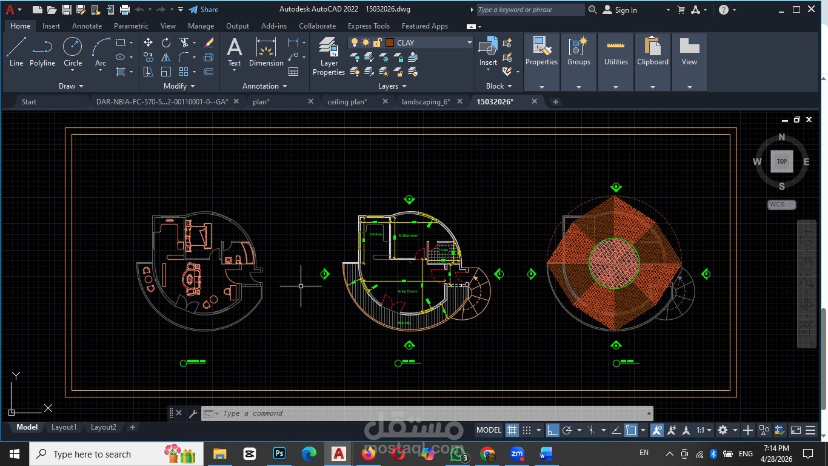Click the TOP face of the ViewCube
The height and width of the screenshot is (466, 828).
click(782, 161)
